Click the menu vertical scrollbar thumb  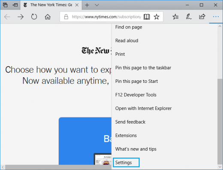tap(220, 121)
